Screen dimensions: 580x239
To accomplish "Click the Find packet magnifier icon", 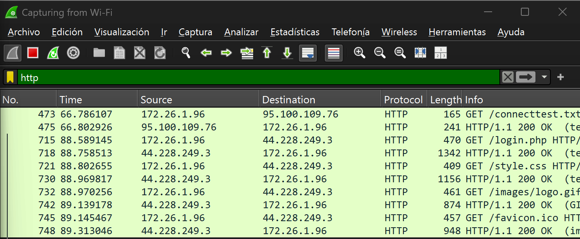I will [x=186, y=53].
